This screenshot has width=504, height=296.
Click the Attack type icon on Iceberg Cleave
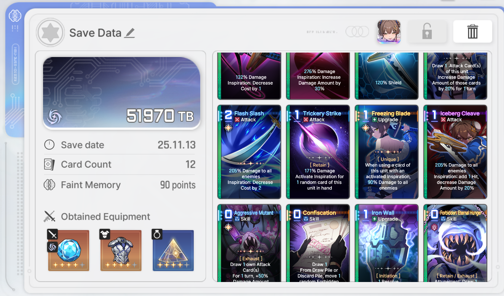click(x=443, y=120)
